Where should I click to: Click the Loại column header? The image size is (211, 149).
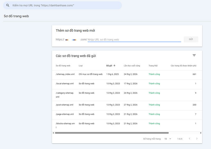[x=81, y=66]
